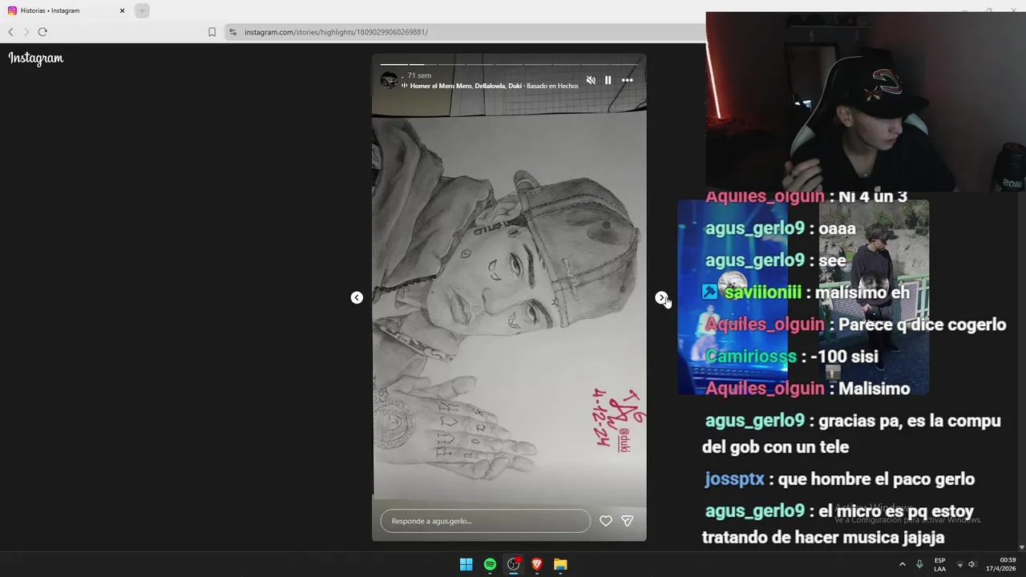Focus the address bar with instagram.com URL
1026x577 pixels.
pos(465,32)
